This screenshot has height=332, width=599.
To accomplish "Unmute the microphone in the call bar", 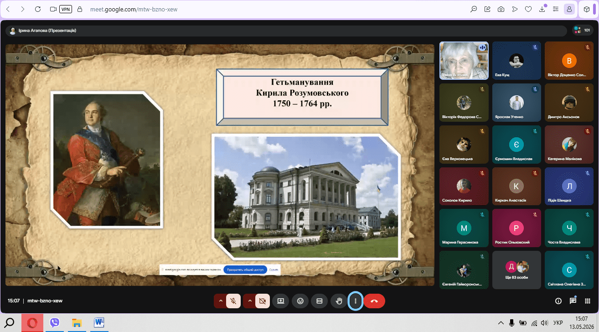I will [x=233, y=301].
